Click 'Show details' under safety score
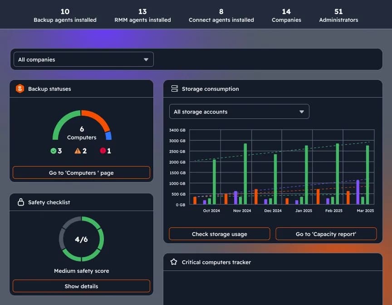The height and width of the screenshot is (305, 392). click(x=81, y=286)
